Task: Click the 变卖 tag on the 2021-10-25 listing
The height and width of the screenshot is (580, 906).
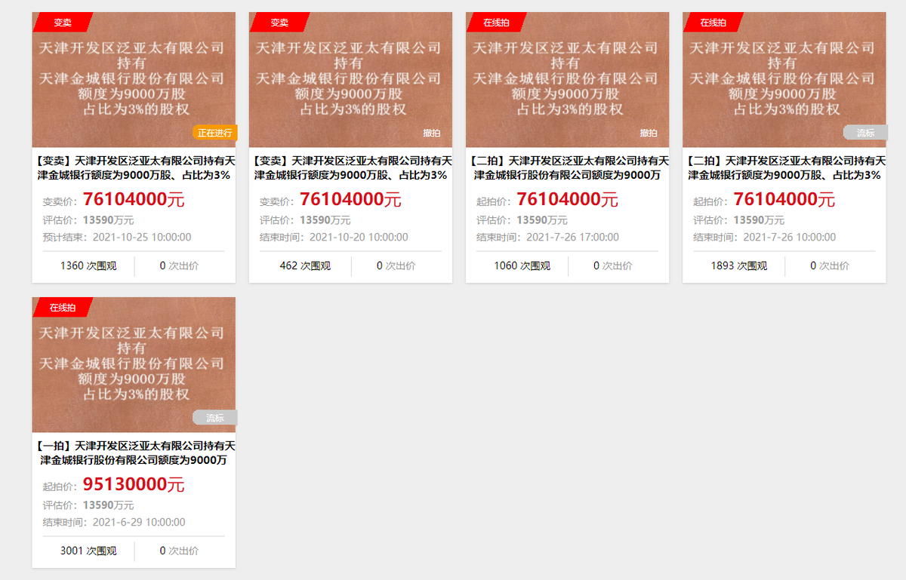Action: (63, 23)
